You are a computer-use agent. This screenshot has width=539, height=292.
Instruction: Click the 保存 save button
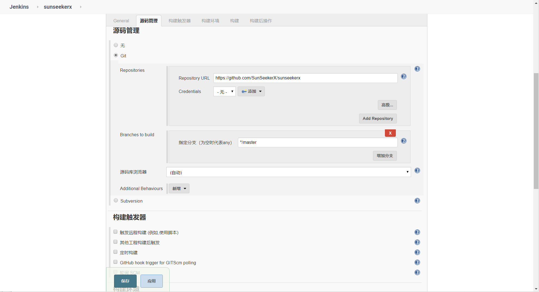125,281
